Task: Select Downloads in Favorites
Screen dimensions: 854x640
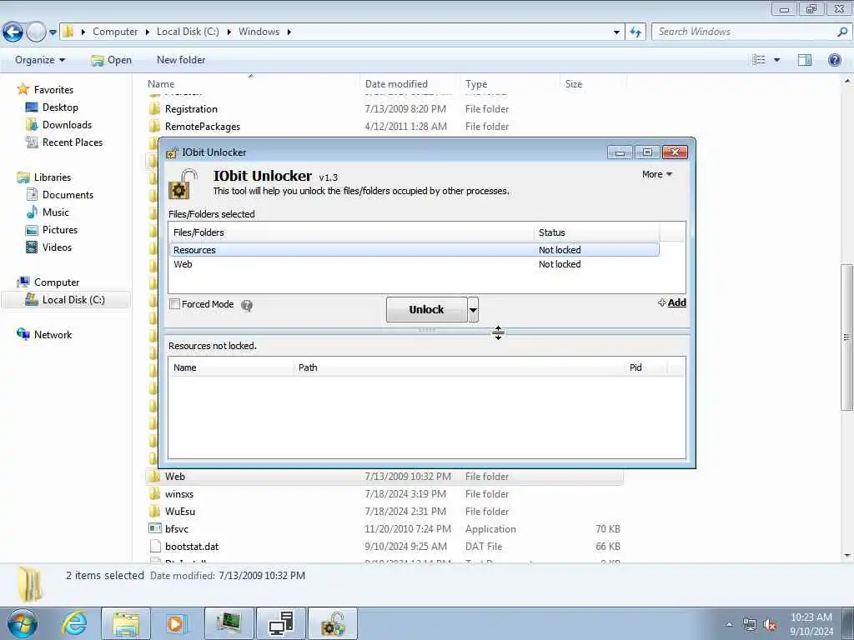Action: click(x=67, y=125)
